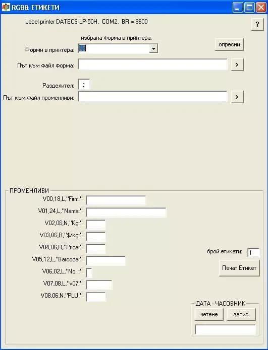Click into the Barcode variable field
The width and height of the screenshot is (268, 350).
click(x=106, y=261)
